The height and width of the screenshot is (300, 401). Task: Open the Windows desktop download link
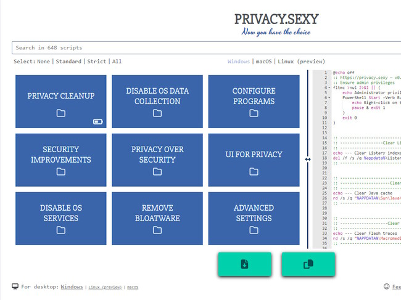(x=72, y=286)
